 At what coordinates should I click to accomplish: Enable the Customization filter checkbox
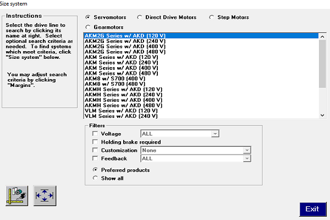(95, 150)
